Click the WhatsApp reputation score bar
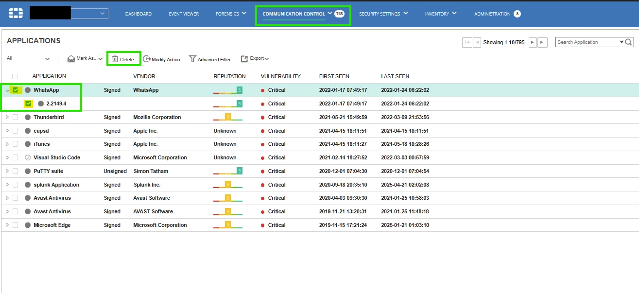Screen dimensions: 639x293 click(228, 90)
